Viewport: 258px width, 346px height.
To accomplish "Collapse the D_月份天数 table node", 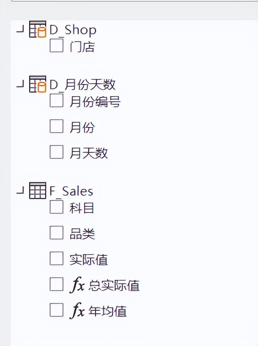I will tap(20, 84).
